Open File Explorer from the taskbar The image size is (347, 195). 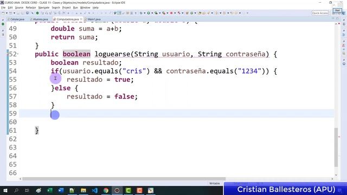[x=83, y=190]
